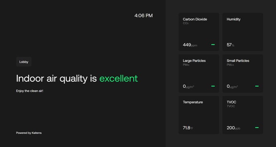The width and height of the screenshot is (276, 147).
Task: Click the green 'excellent' status word
Action: (118, 79)
